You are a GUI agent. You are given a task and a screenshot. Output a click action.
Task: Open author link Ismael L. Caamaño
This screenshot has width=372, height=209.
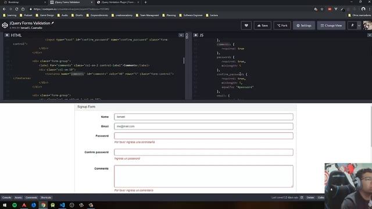coord(31,28)
